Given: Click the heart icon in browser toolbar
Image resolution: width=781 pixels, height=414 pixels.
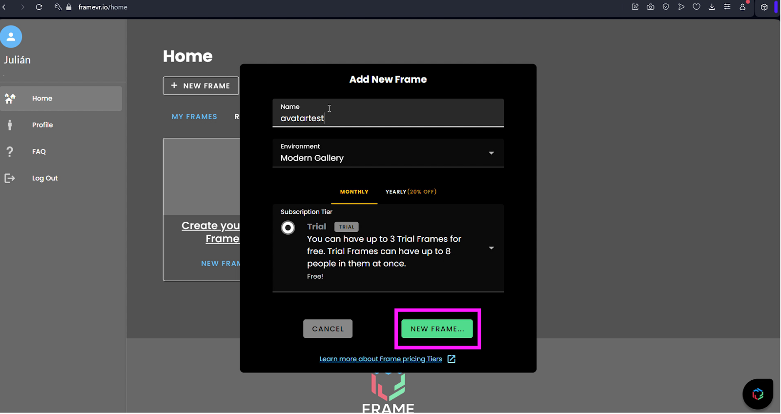Looking at the screenshot, I should pyautogui.click(x=697, y=7).
